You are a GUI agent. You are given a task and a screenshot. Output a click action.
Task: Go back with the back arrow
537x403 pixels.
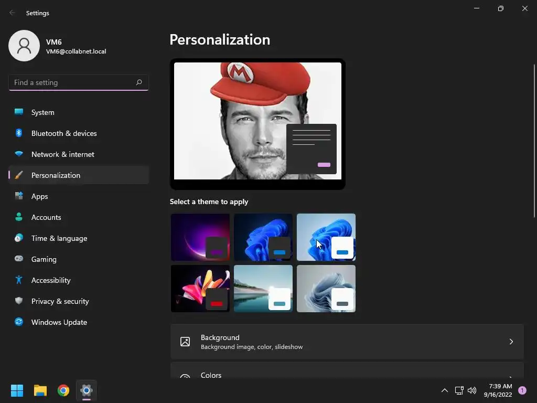(13, 13)
